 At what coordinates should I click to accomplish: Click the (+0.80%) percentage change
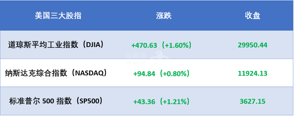(x=174, y=74)
